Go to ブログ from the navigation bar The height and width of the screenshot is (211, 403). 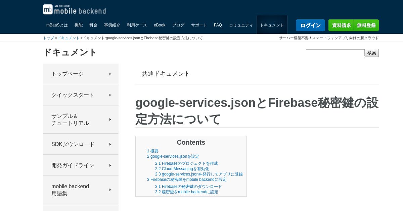tap(178, 25)
